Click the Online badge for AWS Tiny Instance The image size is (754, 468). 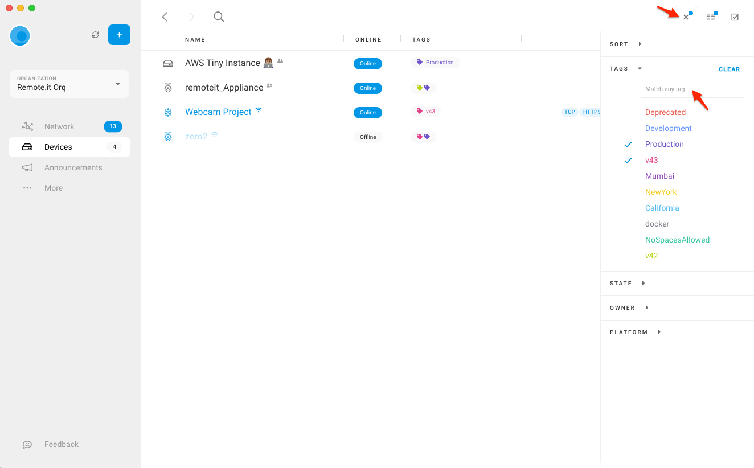click(368, 63)
